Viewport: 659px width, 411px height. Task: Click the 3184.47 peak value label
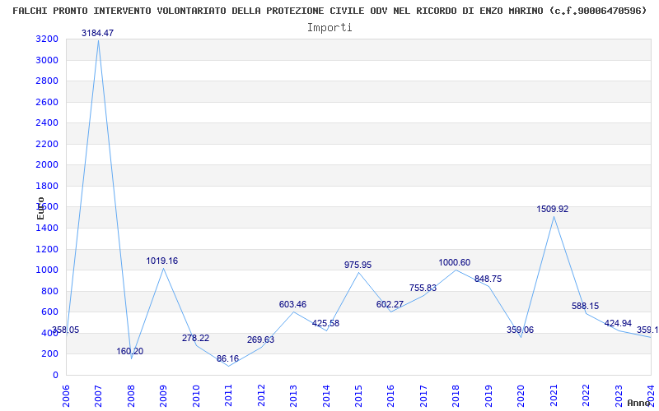coord(97,33)
